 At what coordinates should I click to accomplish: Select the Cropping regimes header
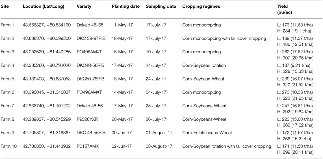point(201,6)
